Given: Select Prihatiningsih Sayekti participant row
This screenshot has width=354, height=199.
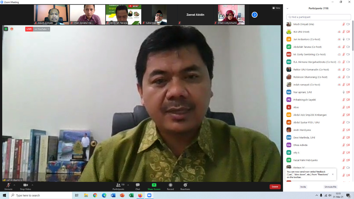Looking at the screenshot, I should [318, 100].
